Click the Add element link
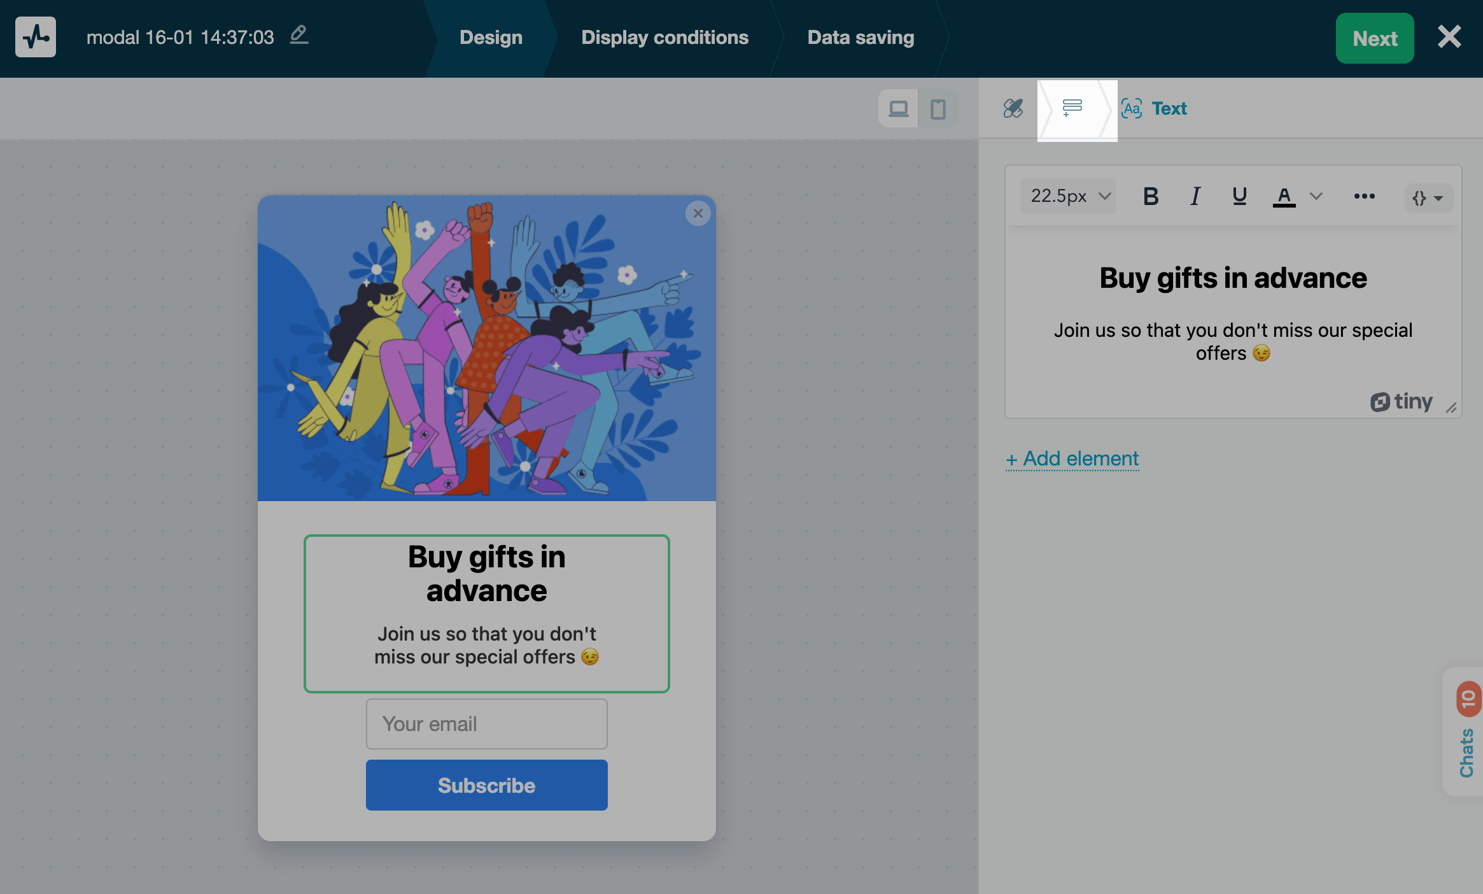This screenshot has width=1483, height=894. (x=1072, y=458)
